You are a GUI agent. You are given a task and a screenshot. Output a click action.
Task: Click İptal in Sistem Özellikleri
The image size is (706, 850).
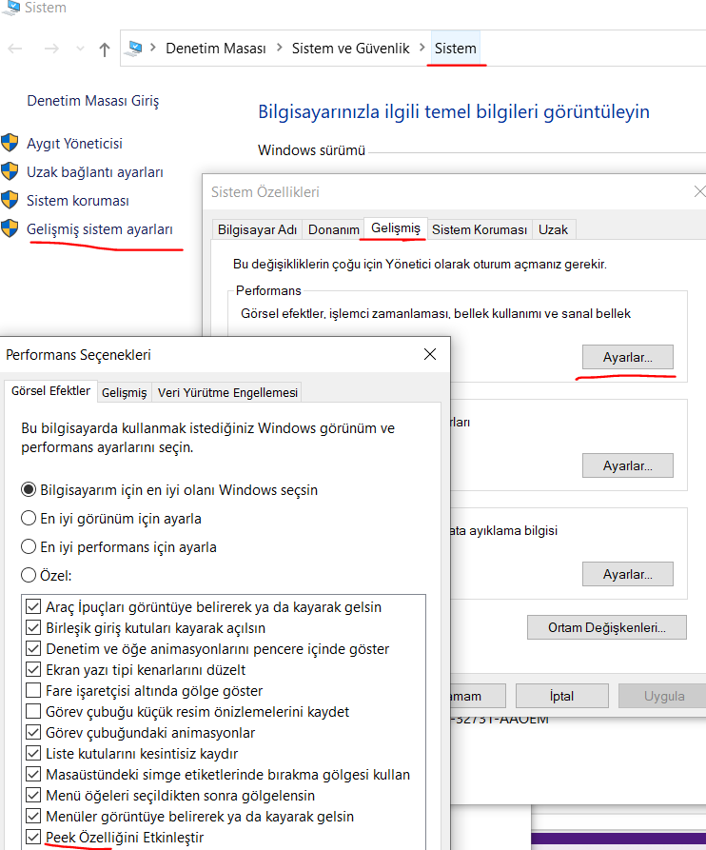pyautogui.click(x=562, y=696)
